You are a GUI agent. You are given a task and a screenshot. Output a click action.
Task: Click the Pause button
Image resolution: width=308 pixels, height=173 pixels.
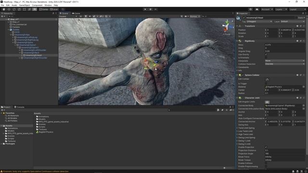tap(151, 10)
